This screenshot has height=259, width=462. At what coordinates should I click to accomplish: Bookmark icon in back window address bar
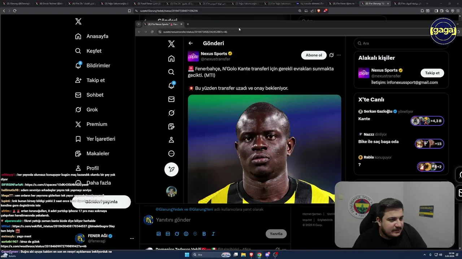130,11
